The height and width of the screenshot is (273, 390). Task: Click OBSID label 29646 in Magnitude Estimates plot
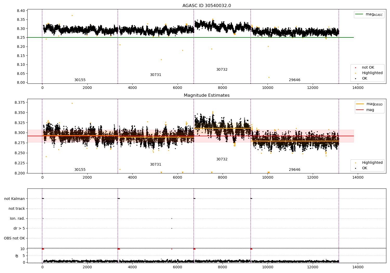pyautogui.click(x=295, y=170)
